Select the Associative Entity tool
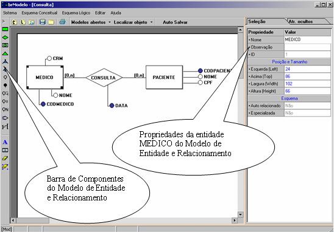 coord(5,45)
